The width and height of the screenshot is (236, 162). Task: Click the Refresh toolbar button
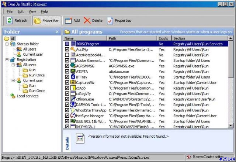point(17,20)
